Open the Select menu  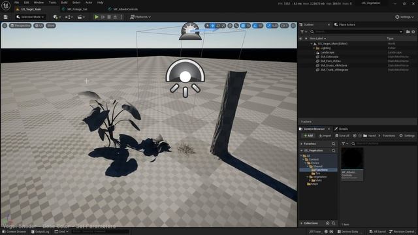(x=76, y=3)
